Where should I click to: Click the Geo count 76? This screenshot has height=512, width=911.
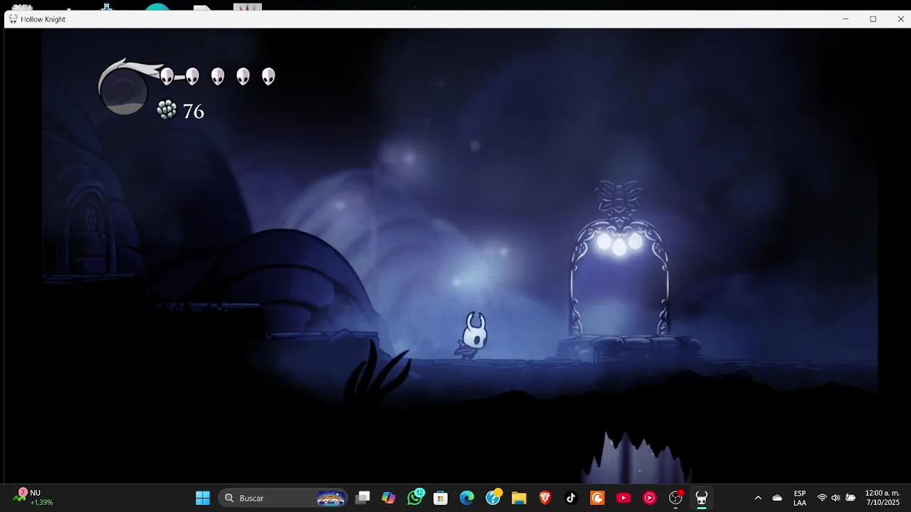click(x=194, y=112)
